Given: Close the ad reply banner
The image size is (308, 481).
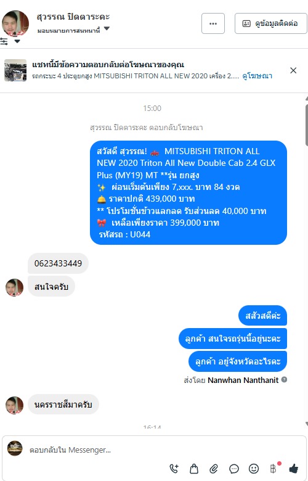Looking at the screenshot, I should (x=293, y=70).
